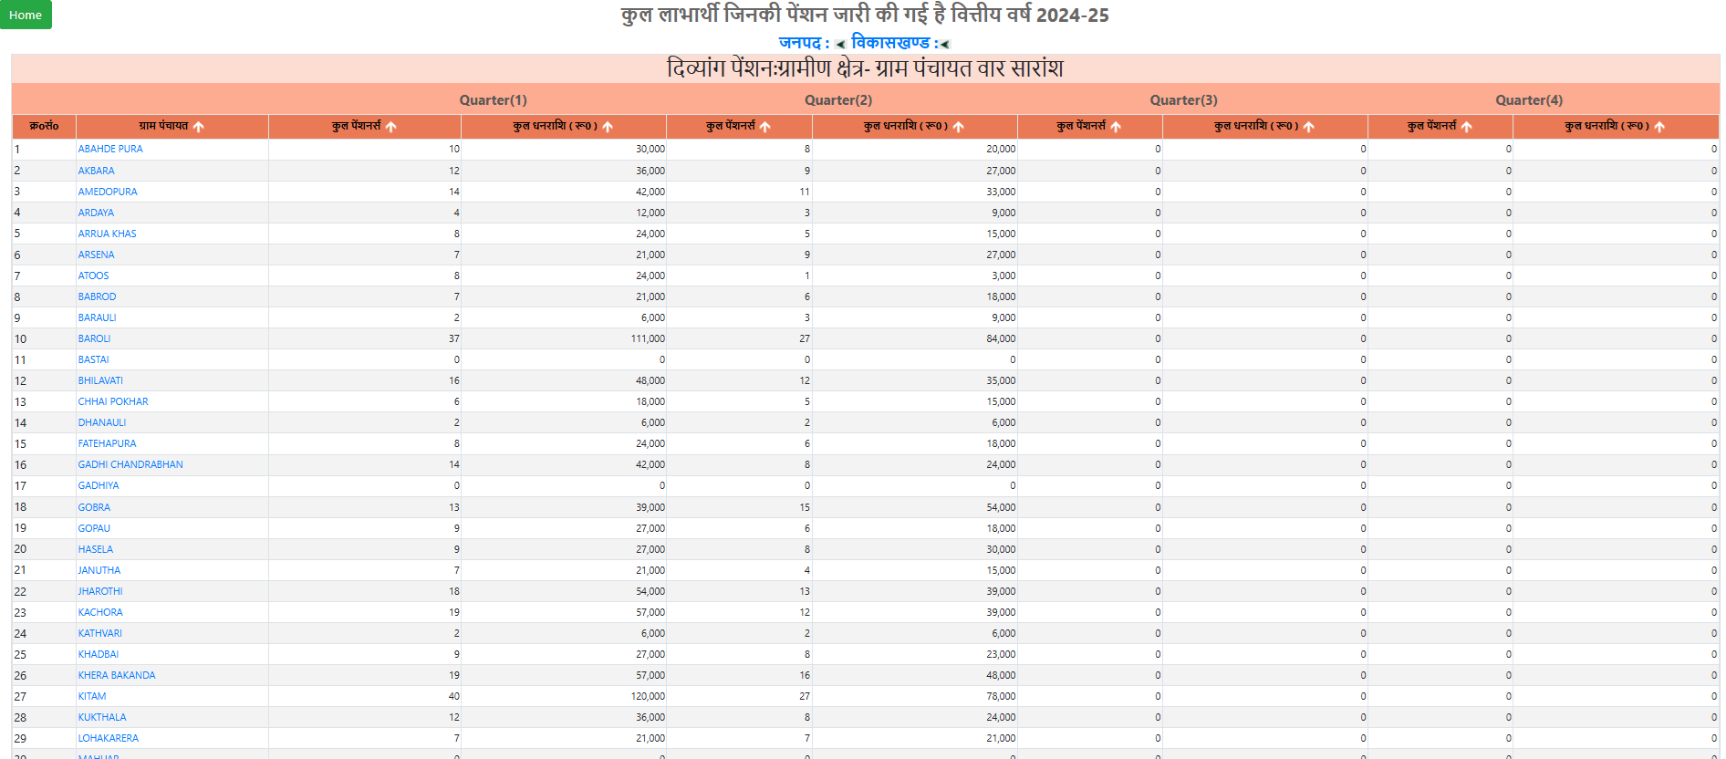Open BASTAI gram panchayat link
This screenshot has width=1726, height=759.
coord(93,359)
